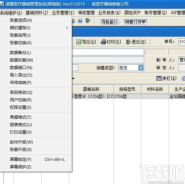Click the 导航窗口 button

pyautogui.click(x=110, y=22)
